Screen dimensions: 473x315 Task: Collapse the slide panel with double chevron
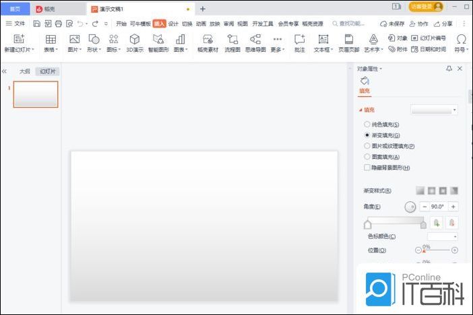coord(4,71)
